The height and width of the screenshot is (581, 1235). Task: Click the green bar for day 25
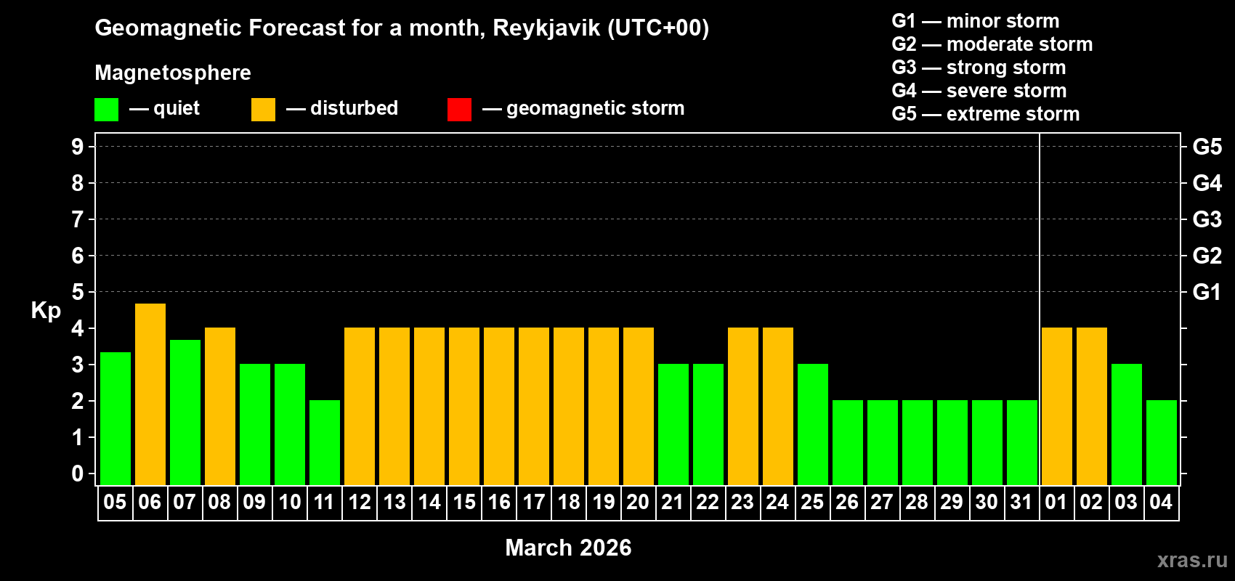[x=813, y=425]
